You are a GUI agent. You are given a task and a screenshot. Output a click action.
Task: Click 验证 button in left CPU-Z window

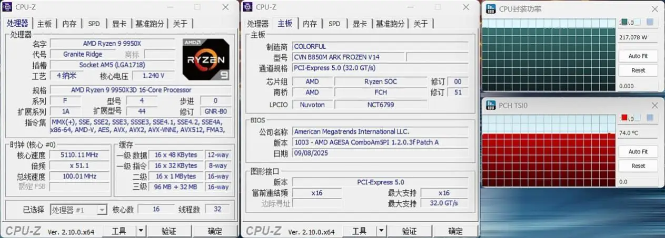coord(168,231)
